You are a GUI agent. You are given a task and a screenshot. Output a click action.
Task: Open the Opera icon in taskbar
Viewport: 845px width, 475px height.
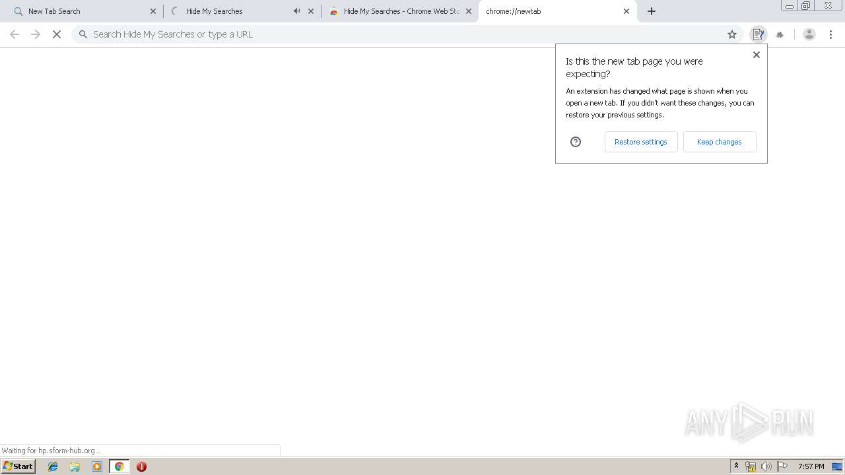pos(141,466)
